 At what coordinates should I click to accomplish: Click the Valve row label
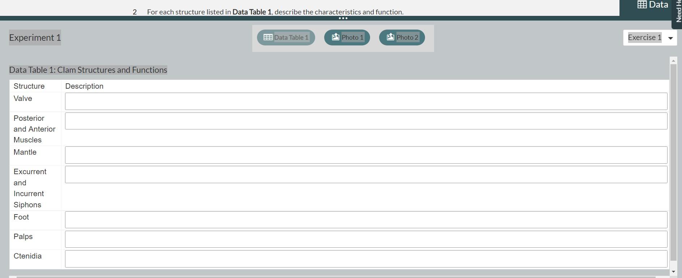tap(23, 98)
